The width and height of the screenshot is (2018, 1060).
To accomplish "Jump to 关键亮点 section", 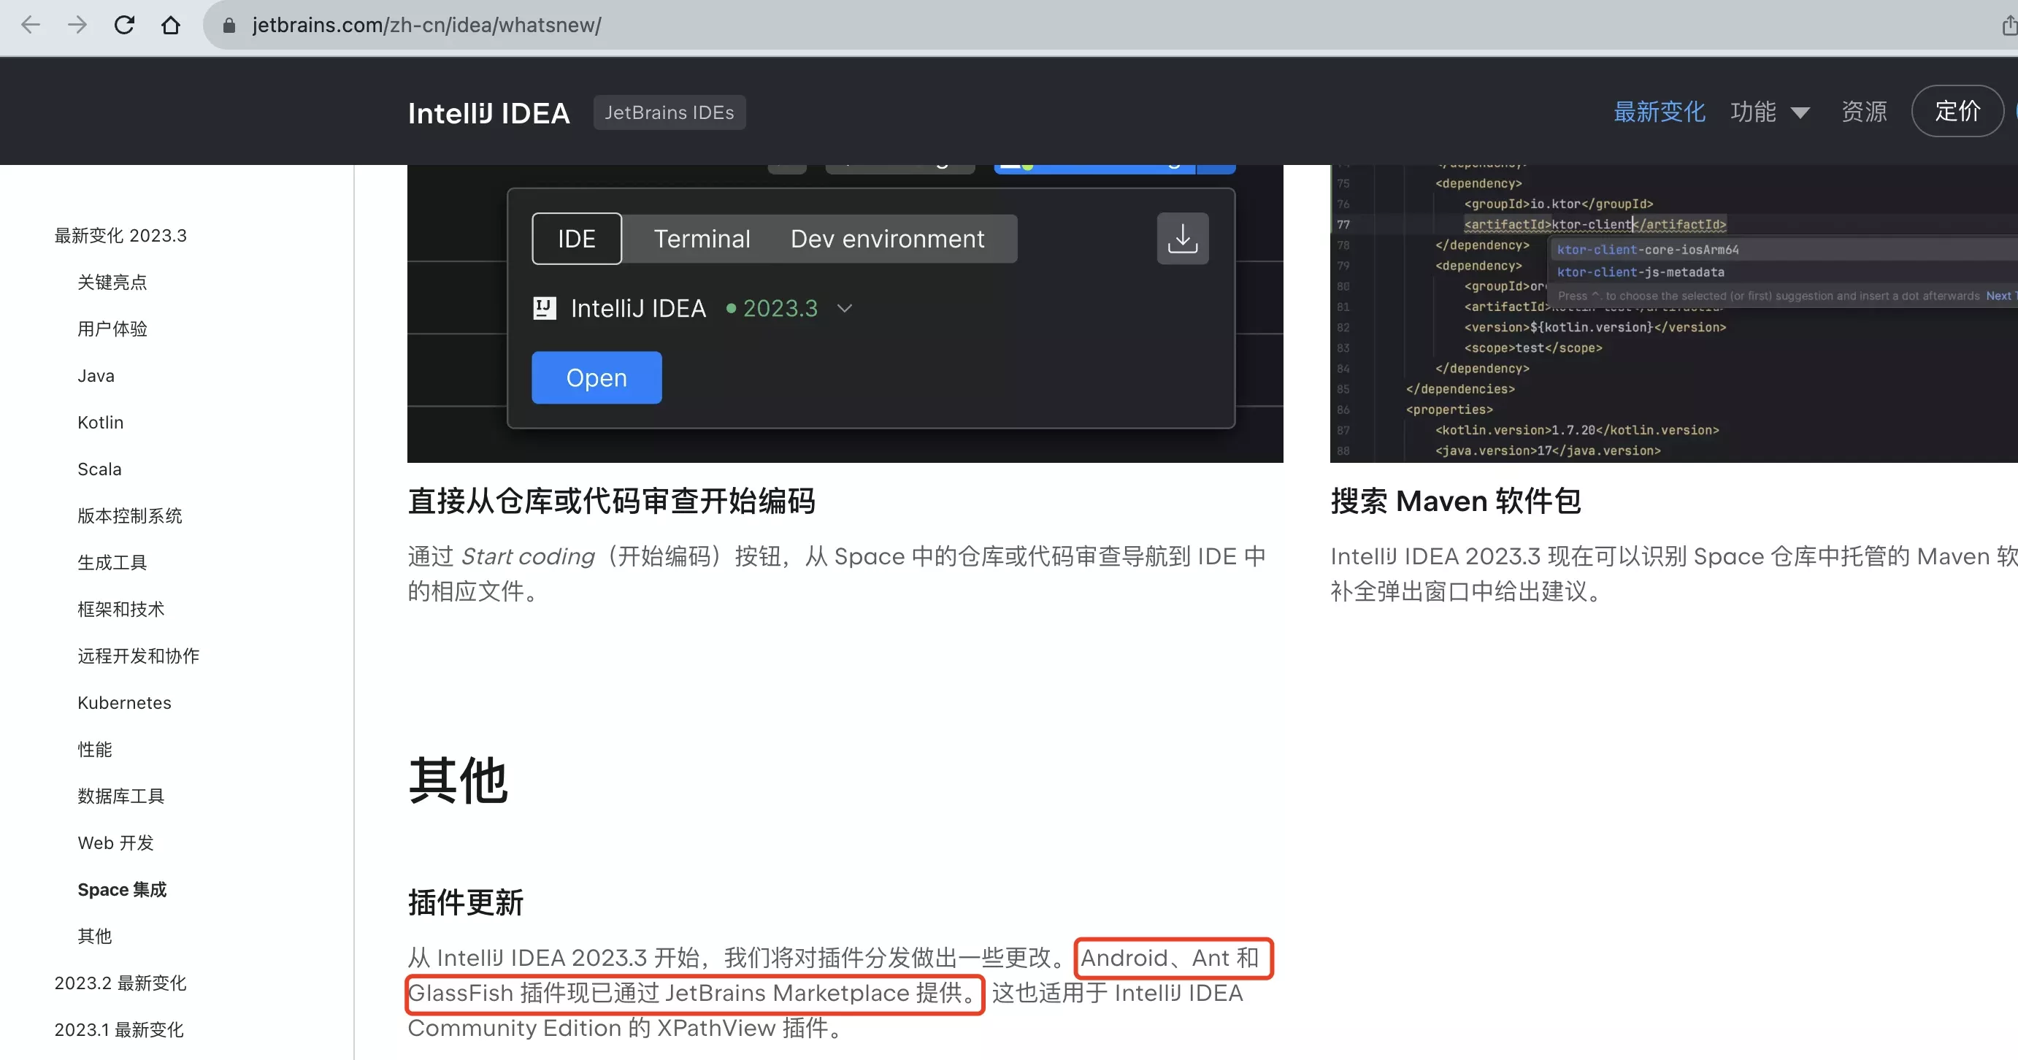I will click(x=112, y=282).
